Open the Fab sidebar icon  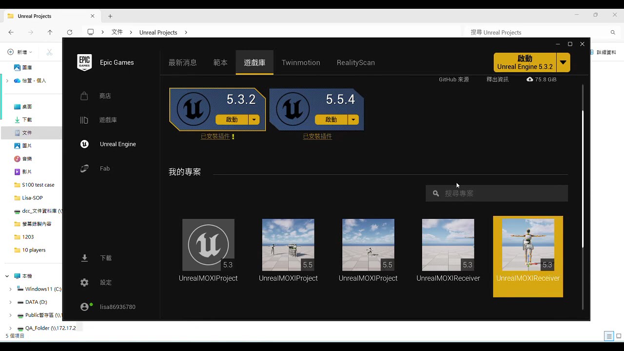[84, 169]
